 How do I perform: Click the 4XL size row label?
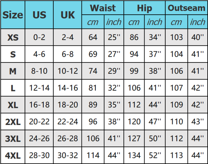coord(13,156)
